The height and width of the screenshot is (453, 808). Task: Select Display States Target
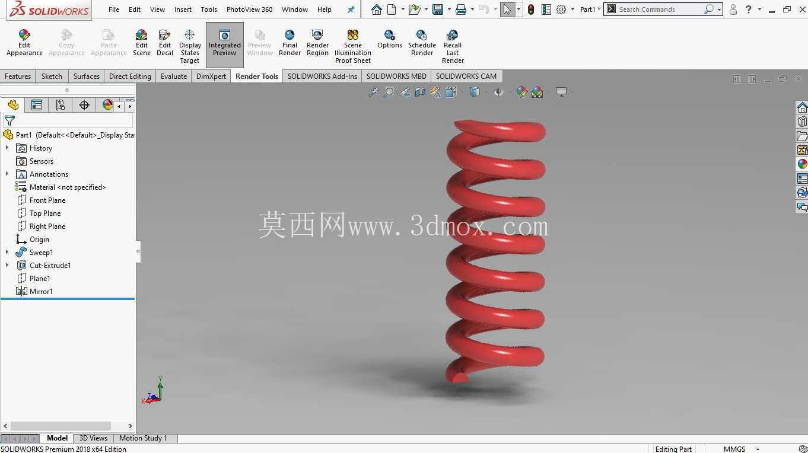point(190,46)
